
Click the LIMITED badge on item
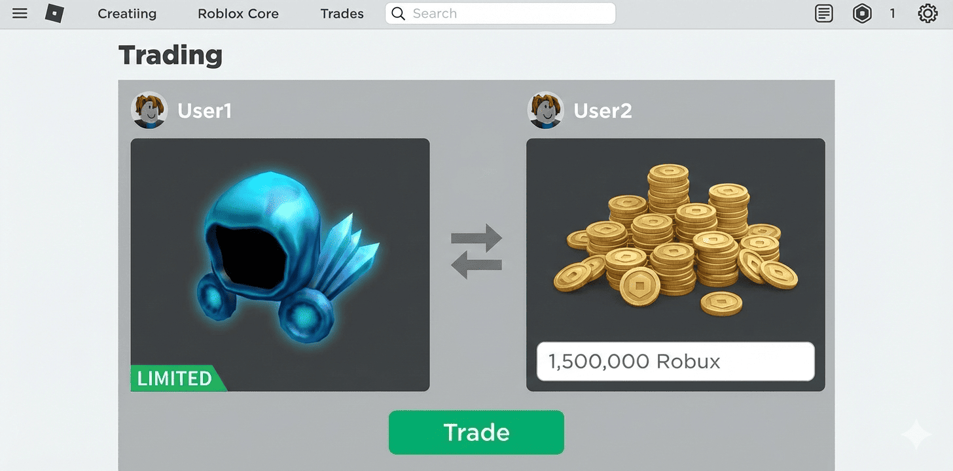click(177, 378)
